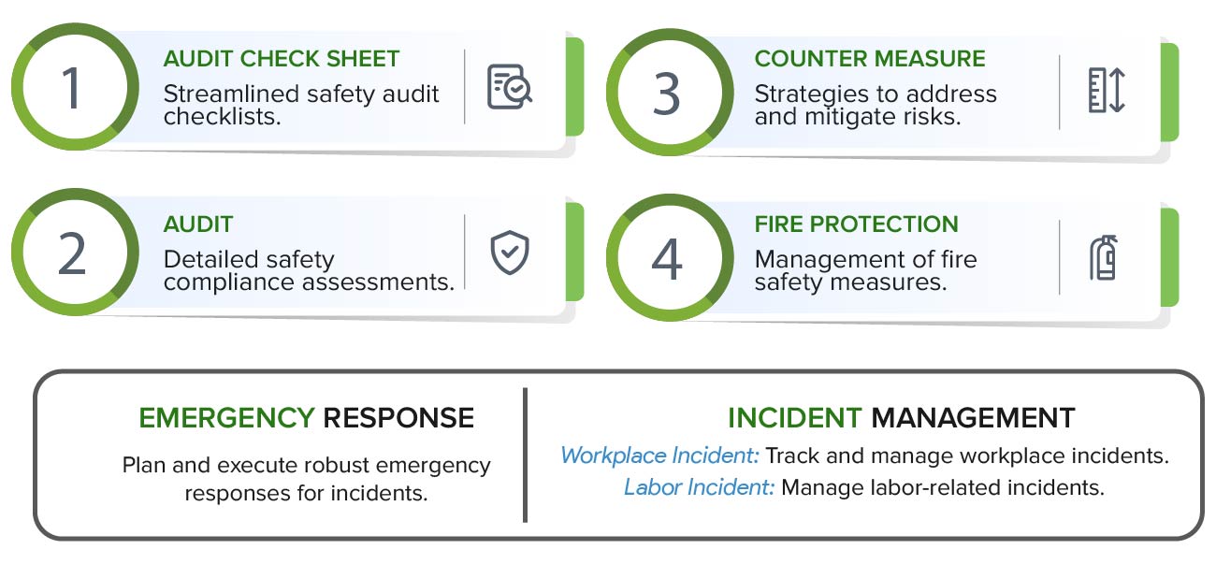Click the Labor Incident link
The image size is (1216, 564).
[x=699, y=487]
